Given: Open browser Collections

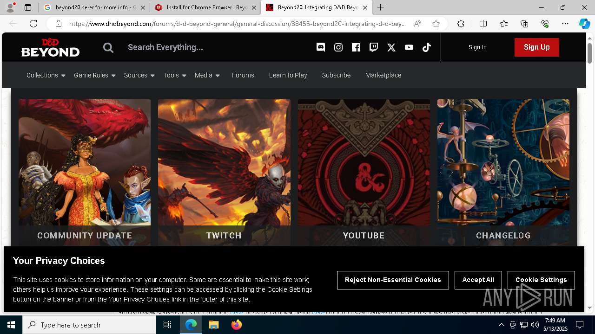Looking at the screenshot, I should click(x=524, y=24).
